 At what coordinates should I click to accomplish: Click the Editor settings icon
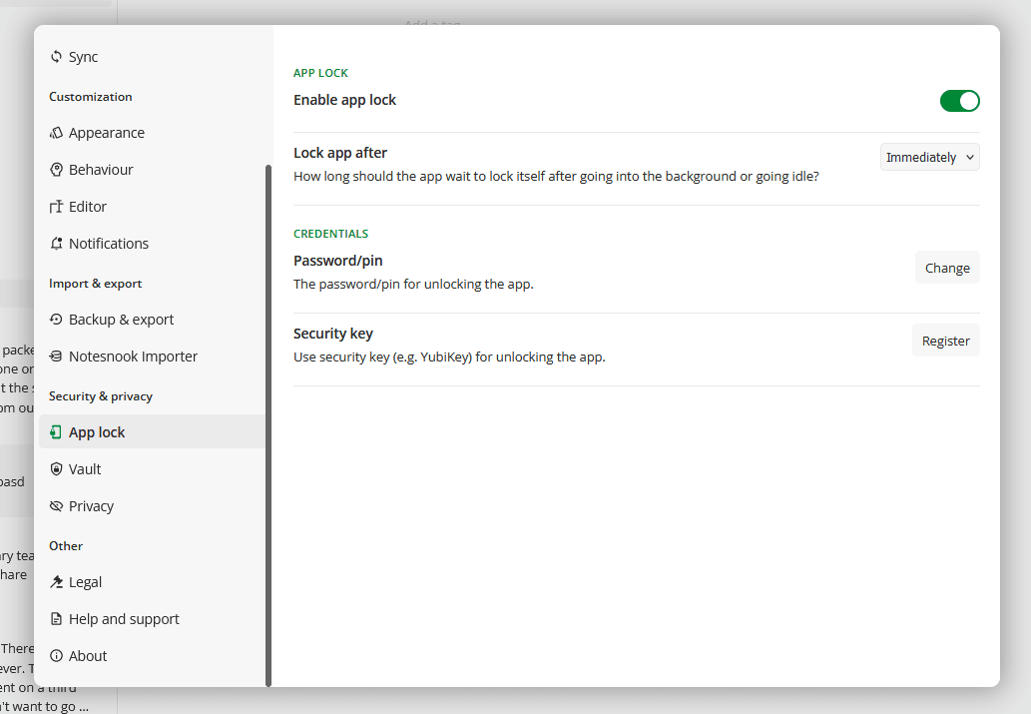point(56,206)
